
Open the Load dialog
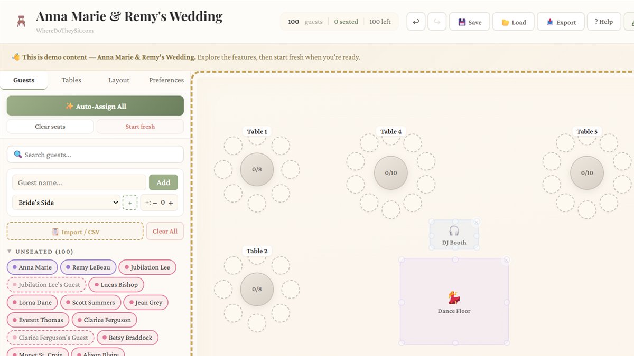[x=514, y=22]
